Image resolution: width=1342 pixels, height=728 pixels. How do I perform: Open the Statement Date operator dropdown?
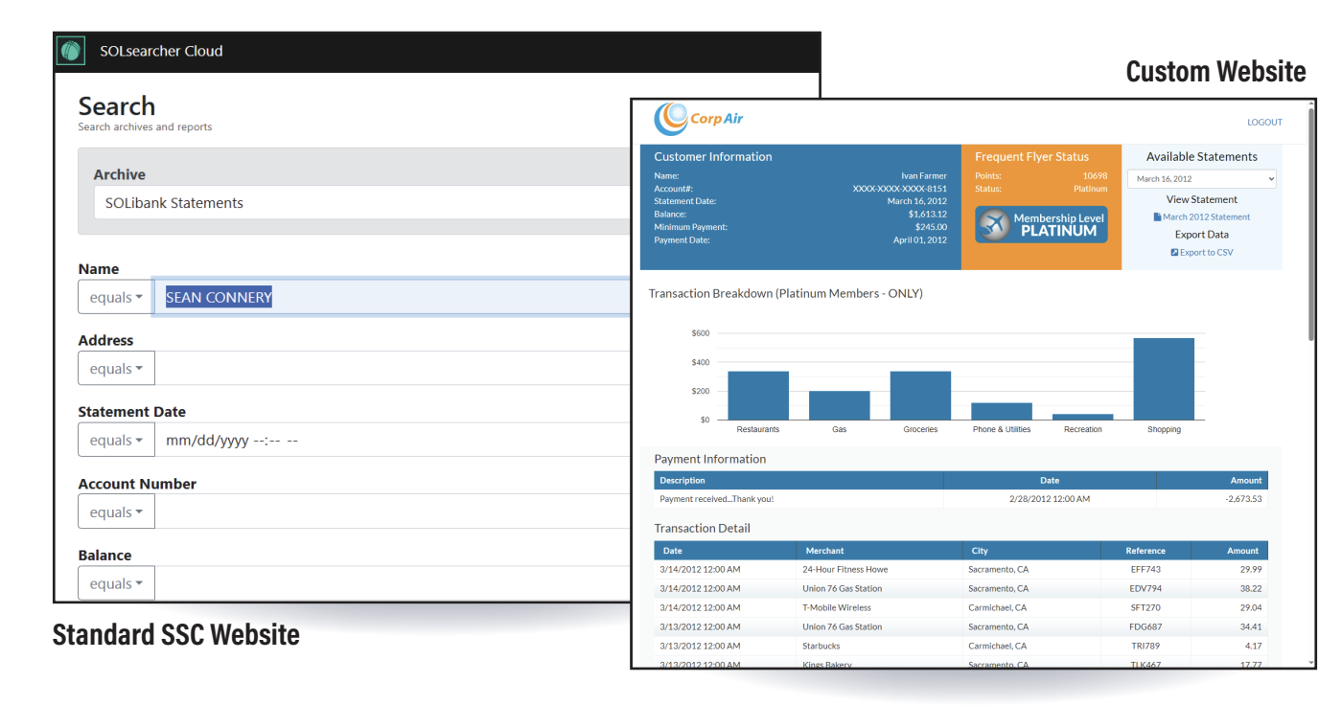116,439
